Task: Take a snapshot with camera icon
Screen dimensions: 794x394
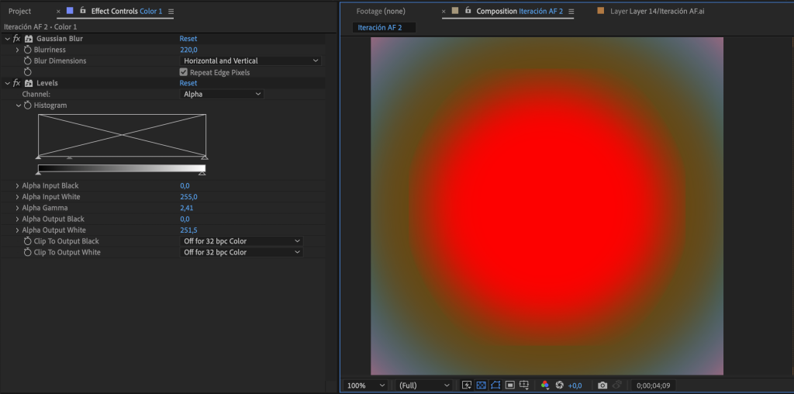Action: click(x=602, y=385)
